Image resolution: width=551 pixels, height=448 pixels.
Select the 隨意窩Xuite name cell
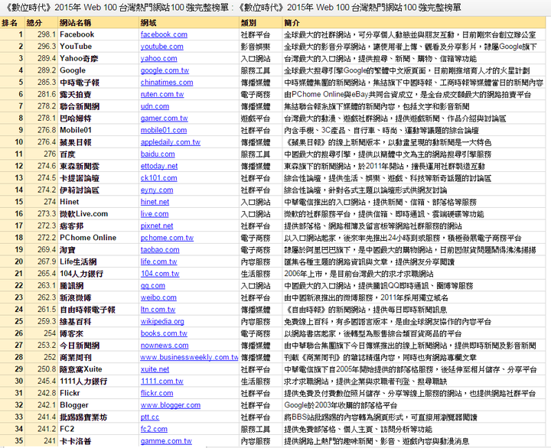point(98,369)
